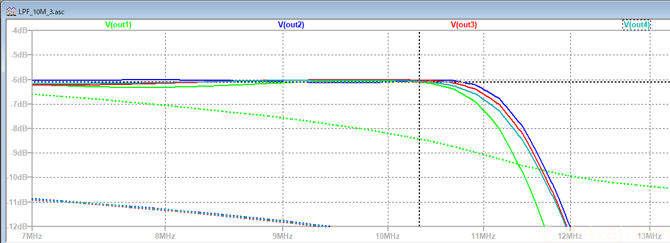
Task: Click the -11dB axis label
Action: coord(18,201)
